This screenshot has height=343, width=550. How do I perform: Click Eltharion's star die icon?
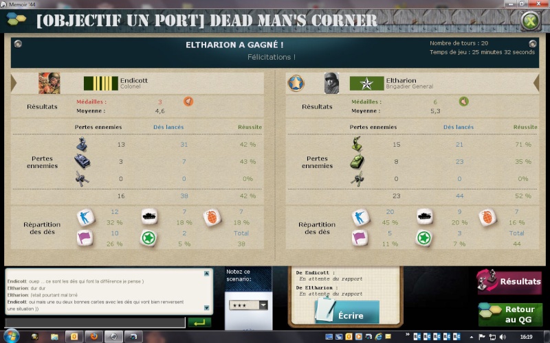click(x=423, y=238)
